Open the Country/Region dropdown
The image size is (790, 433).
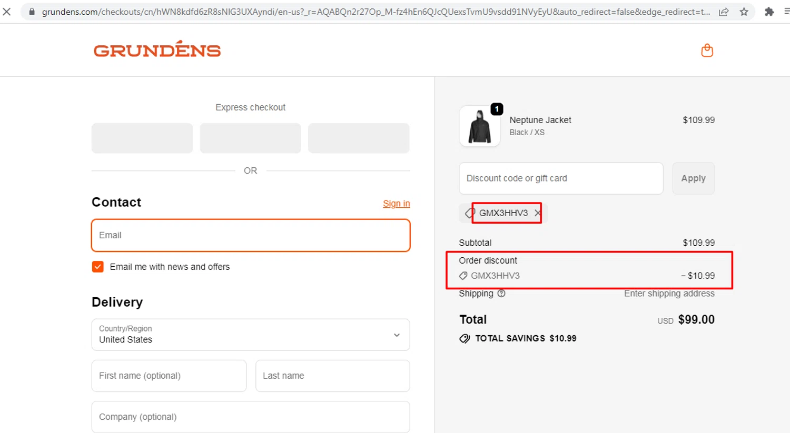[251, 335]
